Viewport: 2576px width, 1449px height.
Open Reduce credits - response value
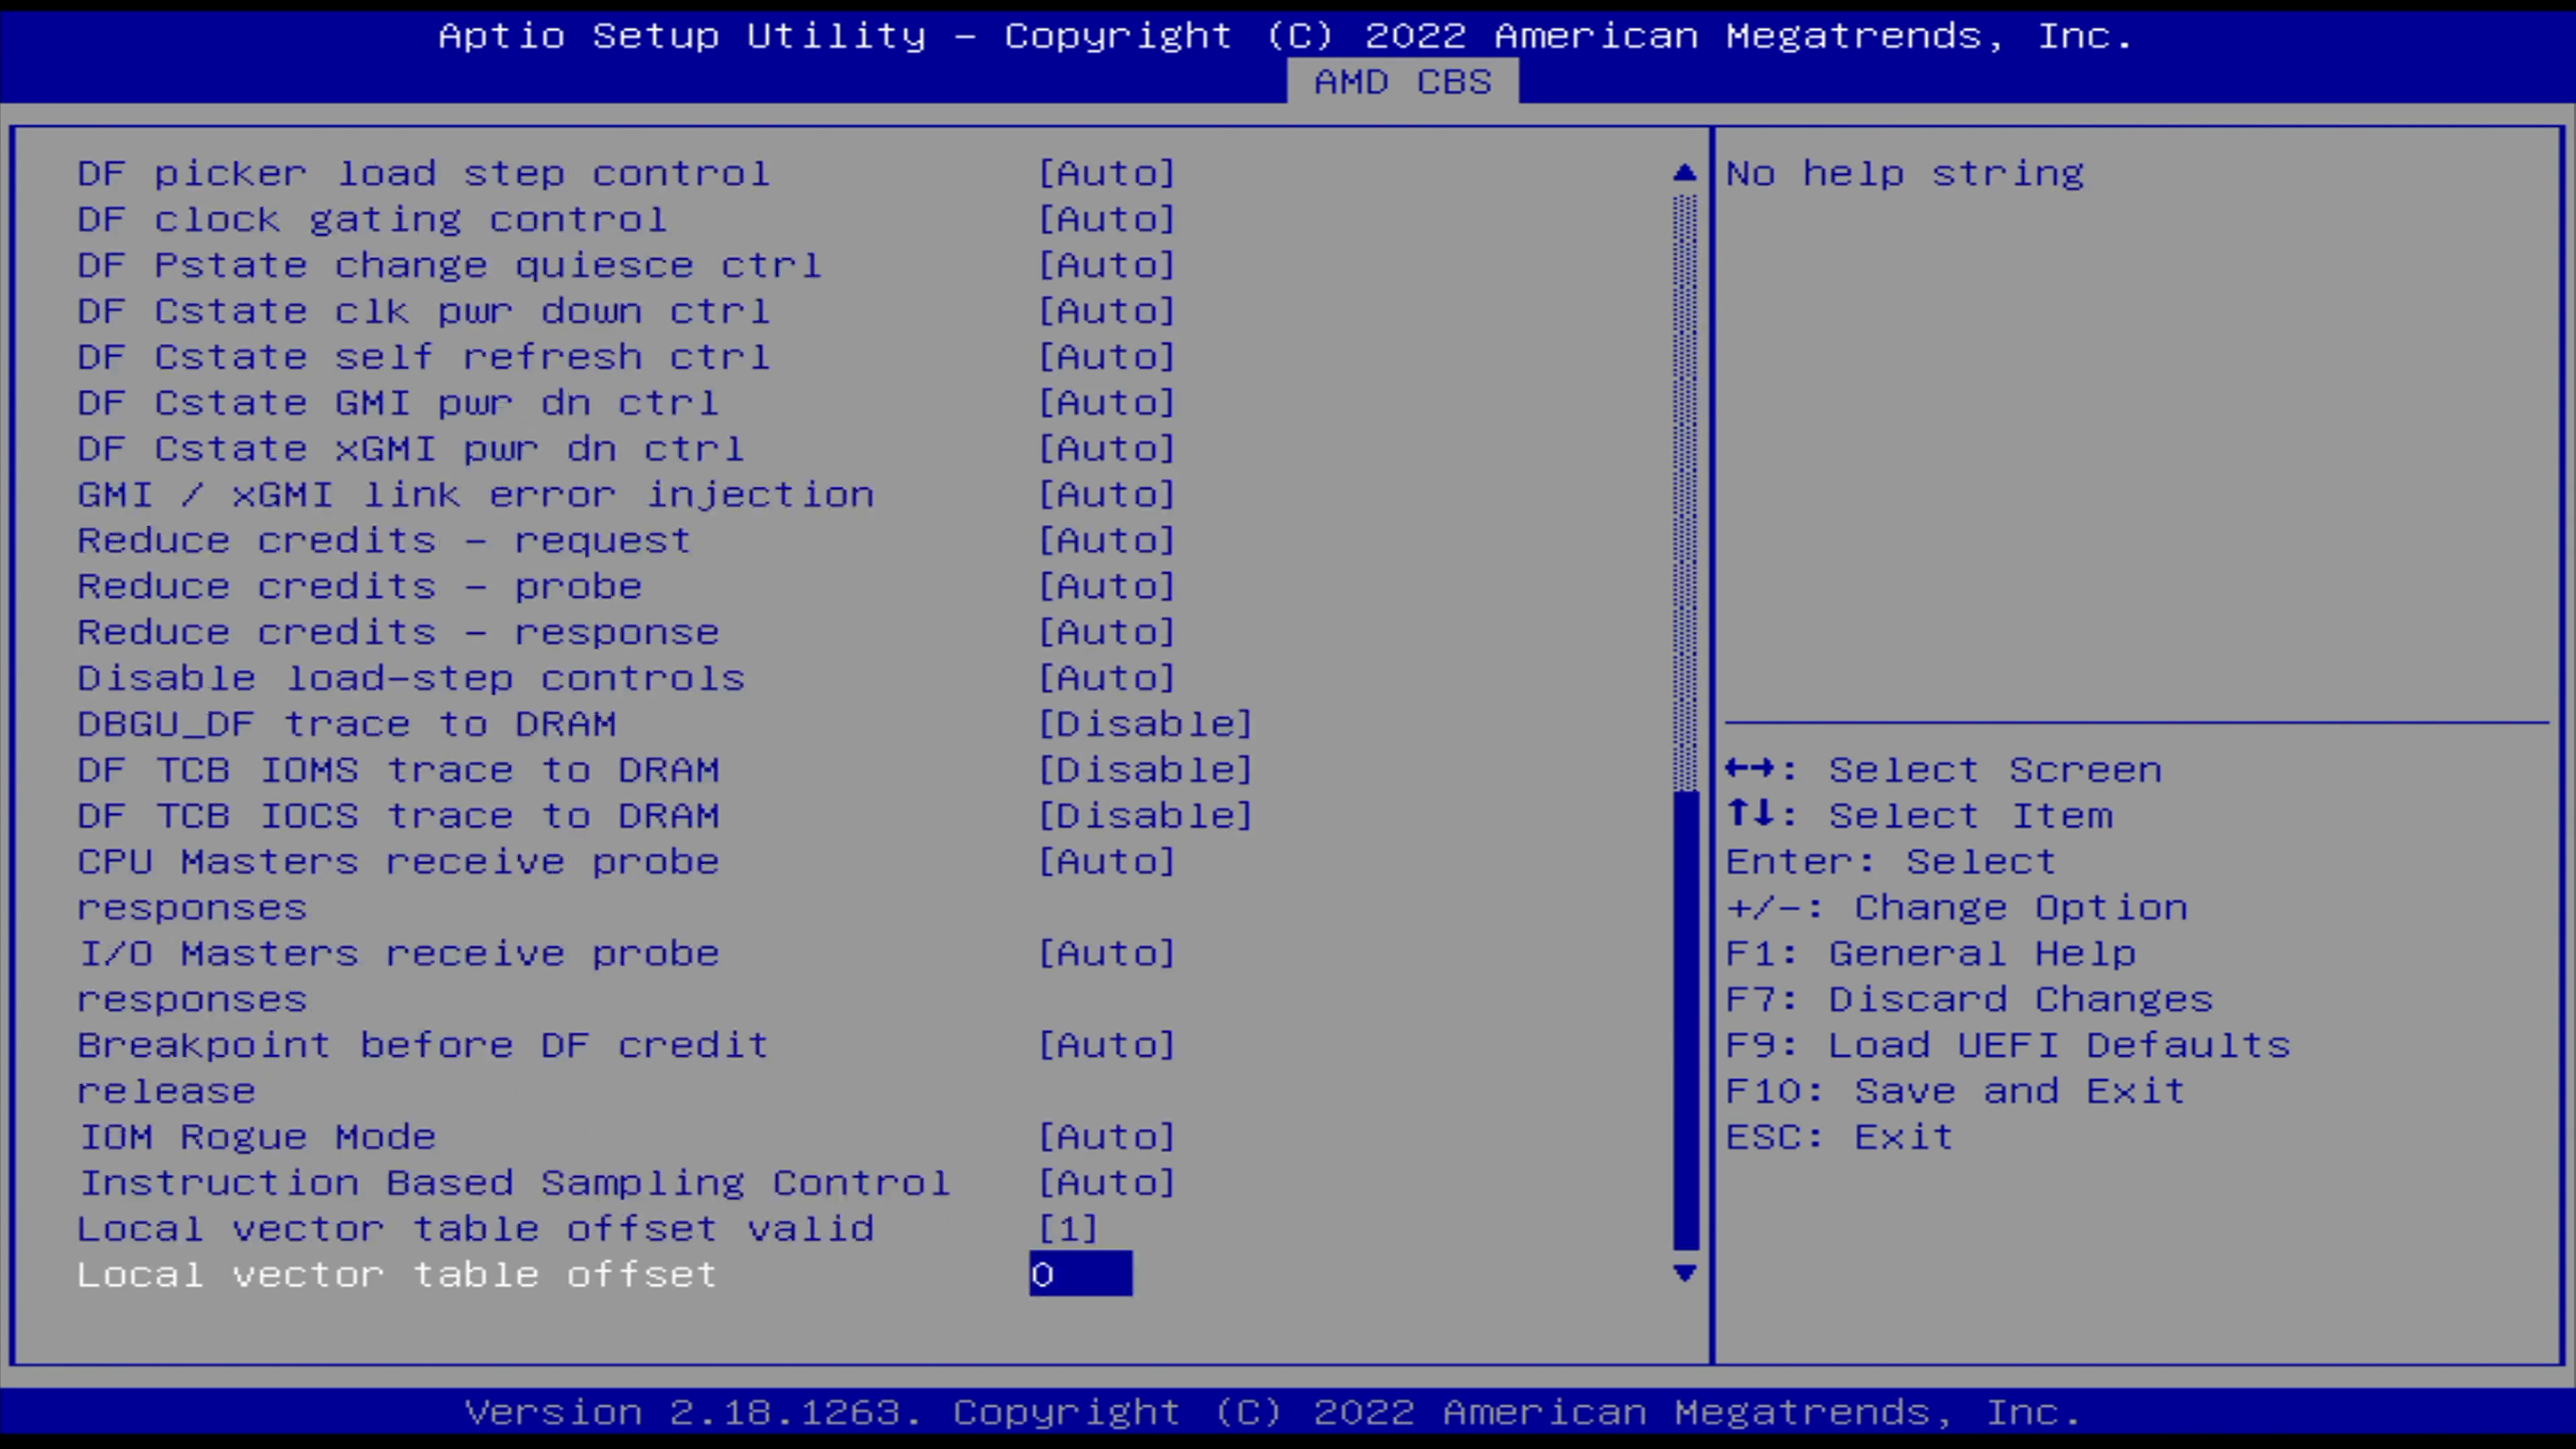(x=1106, y=632)
